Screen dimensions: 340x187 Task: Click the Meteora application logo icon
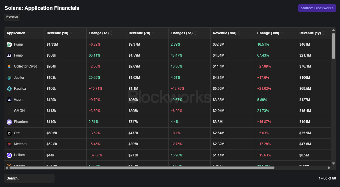(9, 144)
